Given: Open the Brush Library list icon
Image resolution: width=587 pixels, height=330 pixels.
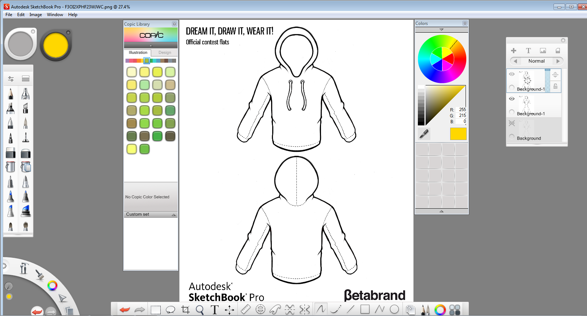Looking at the screenshot, I should tap(26, 79).
